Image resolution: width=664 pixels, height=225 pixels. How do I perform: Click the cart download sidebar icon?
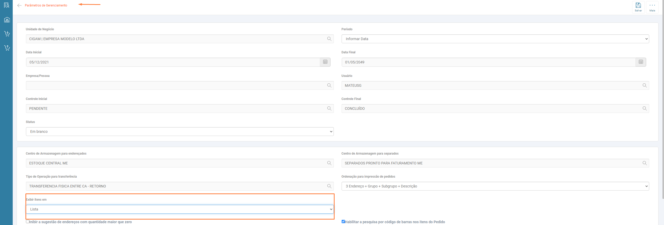click(x=7, y=34)
